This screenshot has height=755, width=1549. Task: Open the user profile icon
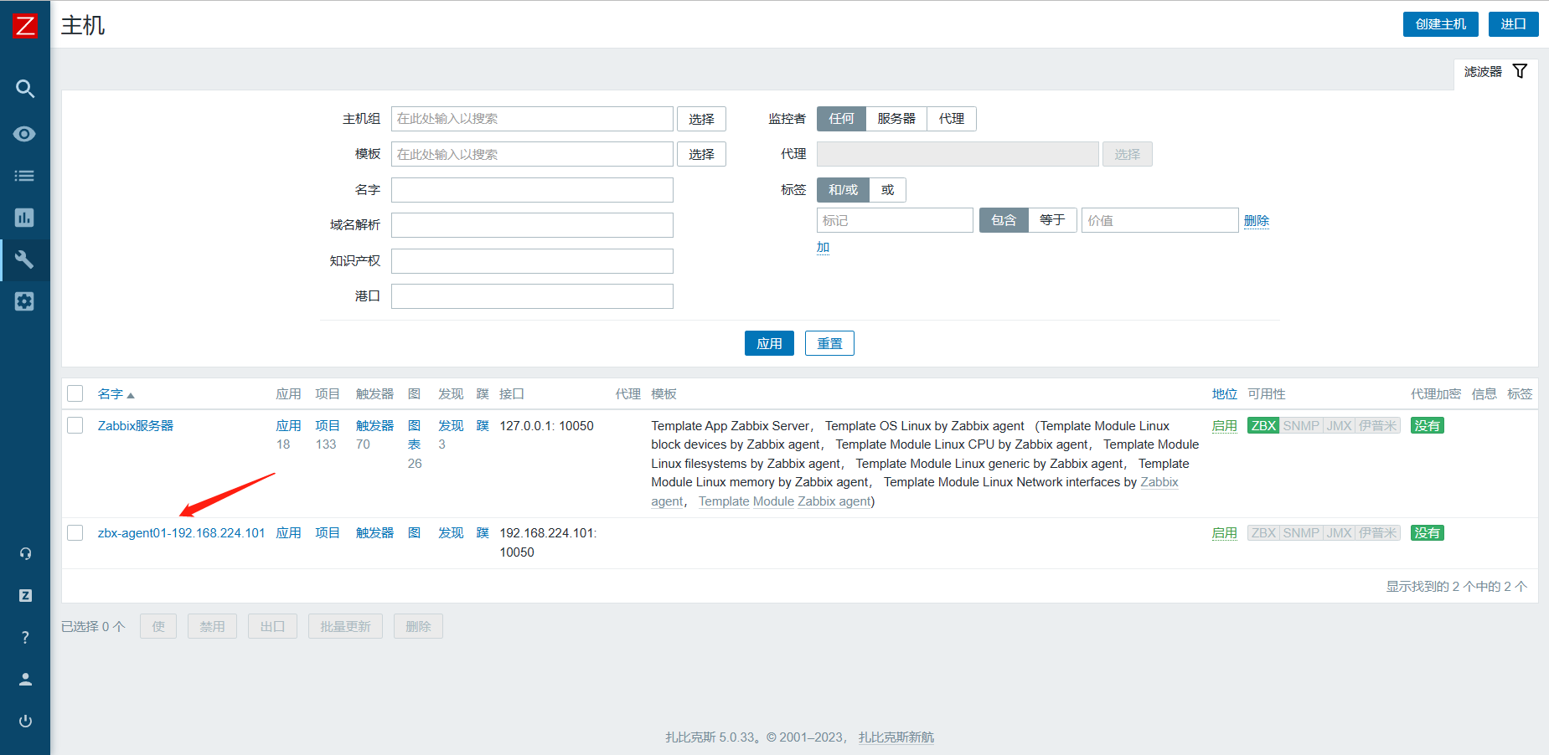pos(25,679)
